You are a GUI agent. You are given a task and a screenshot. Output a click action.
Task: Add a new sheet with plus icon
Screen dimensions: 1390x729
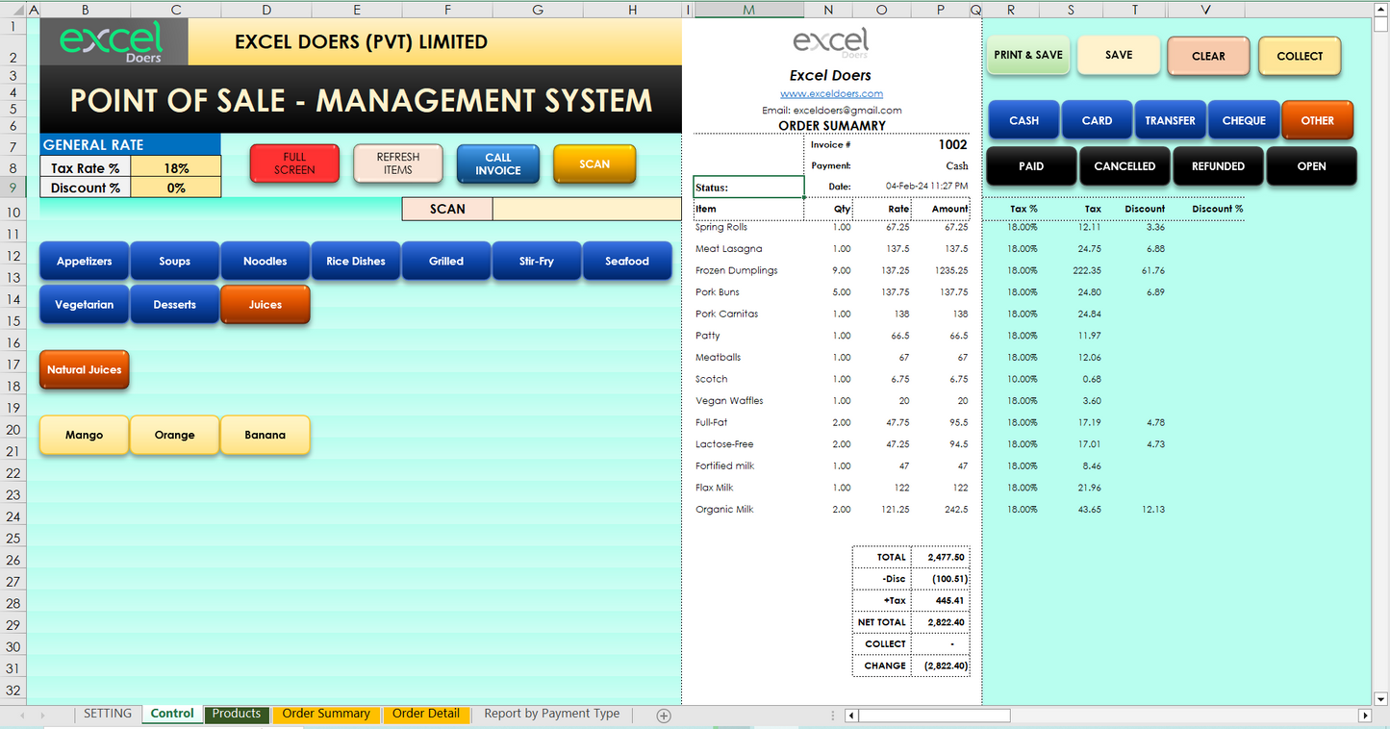pyautogui.click(x=663, y=715)
